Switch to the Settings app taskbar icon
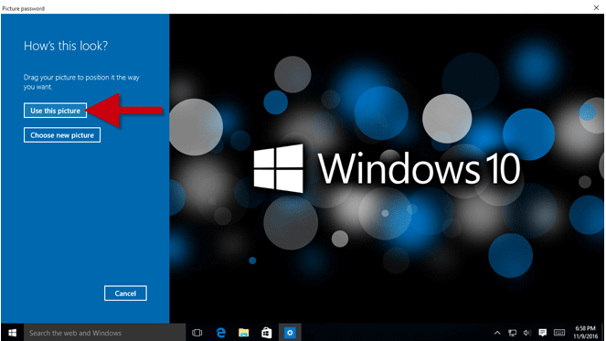This screenshot has height=341, width=606. click(290, 333)
